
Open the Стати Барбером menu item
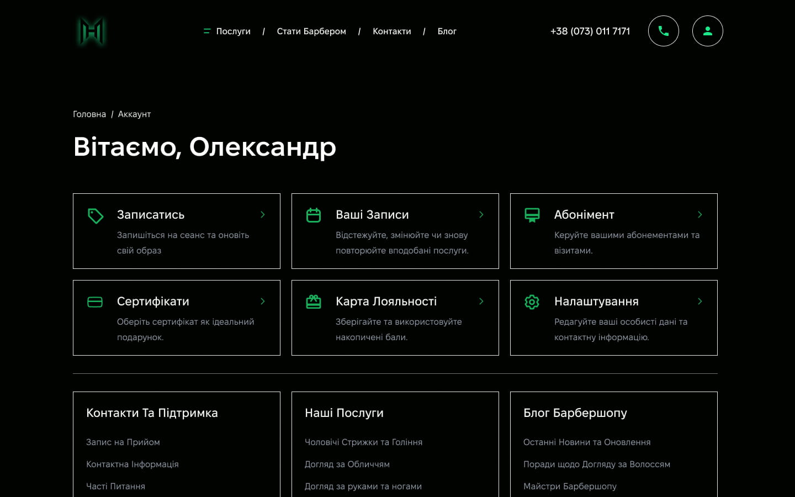click(311, 31)
